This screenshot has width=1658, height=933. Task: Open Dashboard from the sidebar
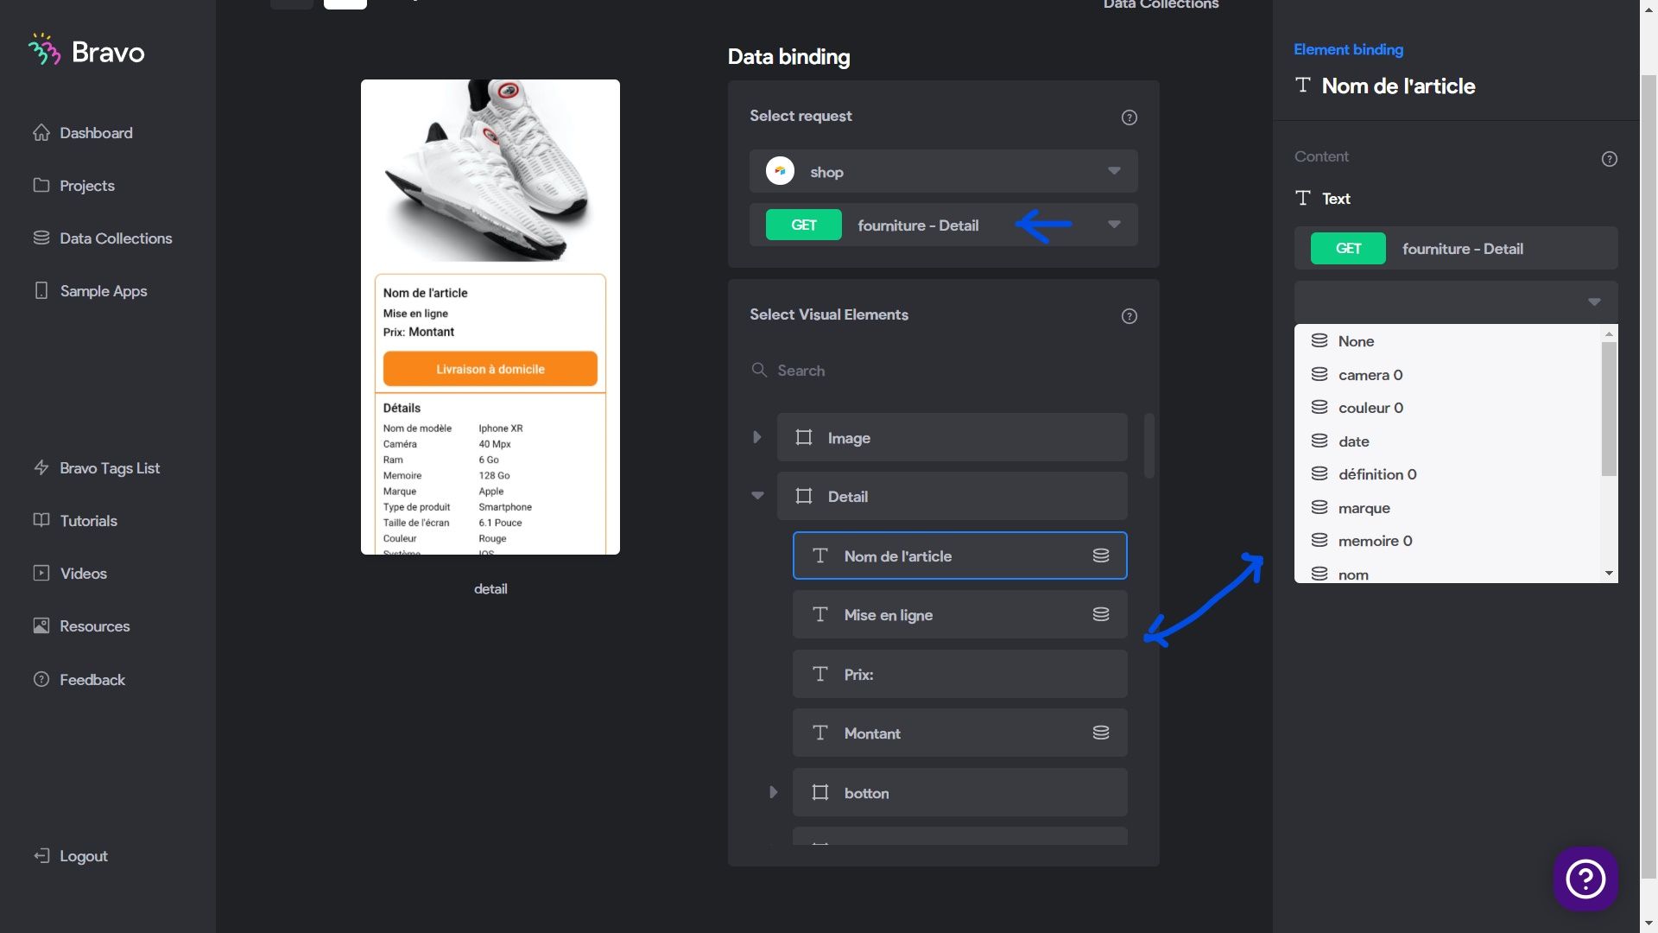tap(95, 133)
